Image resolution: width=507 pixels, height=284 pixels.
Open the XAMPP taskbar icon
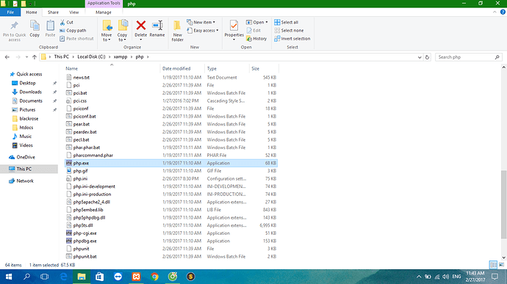[136, 277]
